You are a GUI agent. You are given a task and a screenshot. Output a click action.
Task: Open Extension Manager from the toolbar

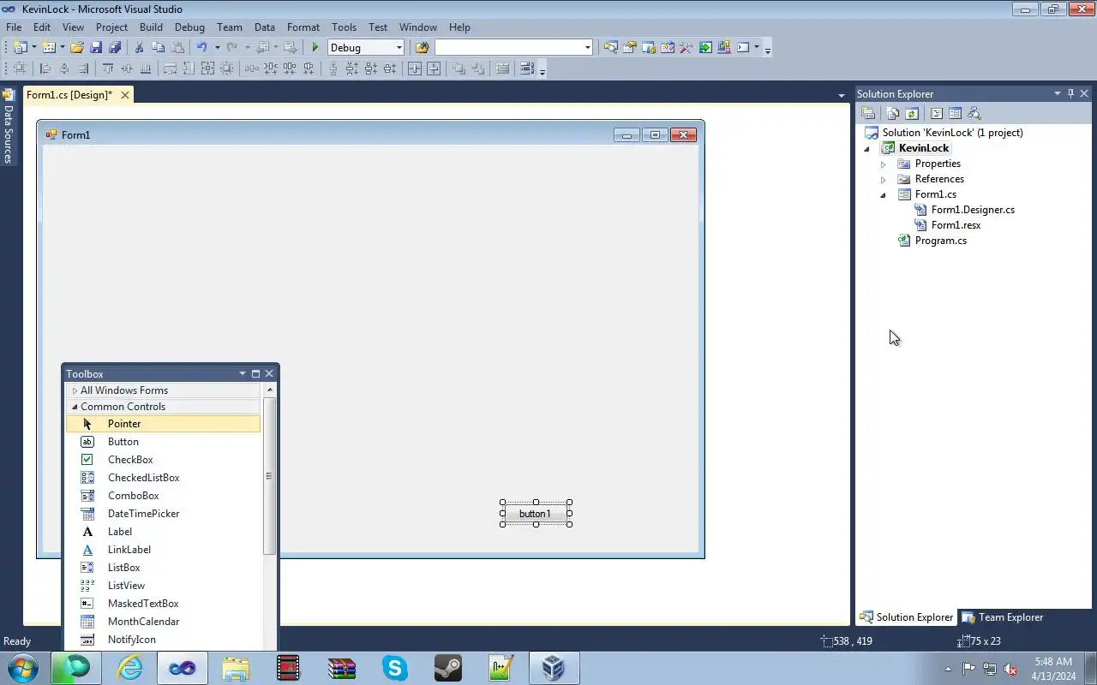pyautogui.click(x=724, y=48)
